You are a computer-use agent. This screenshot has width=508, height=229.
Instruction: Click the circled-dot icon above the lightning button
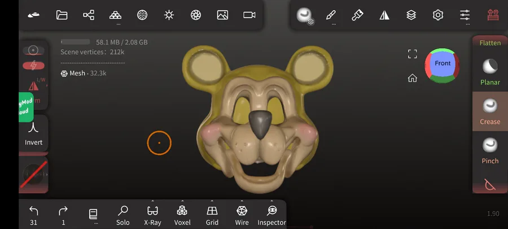pos(33,50)
